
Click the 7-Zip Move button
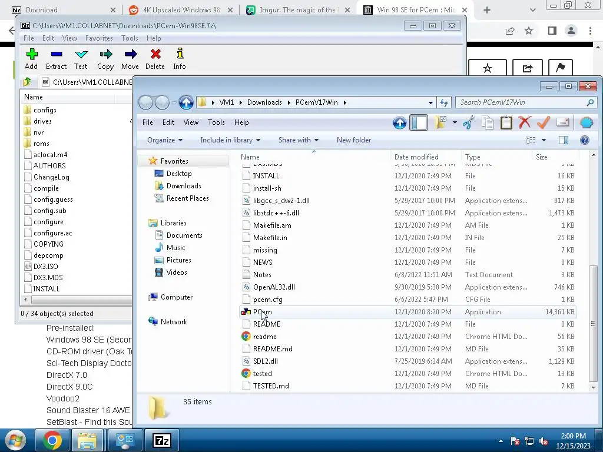coord(130,59)
